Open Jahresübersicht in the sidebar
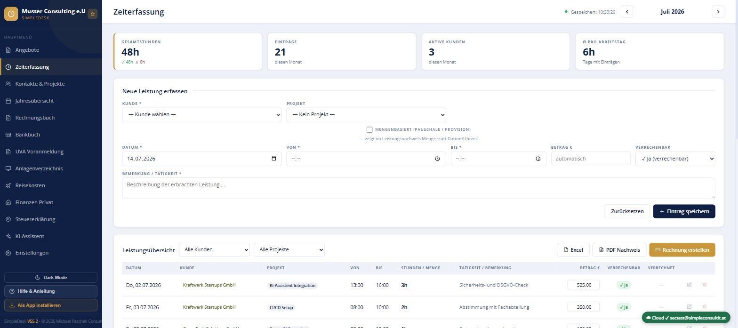 click(x=51, y=101)
